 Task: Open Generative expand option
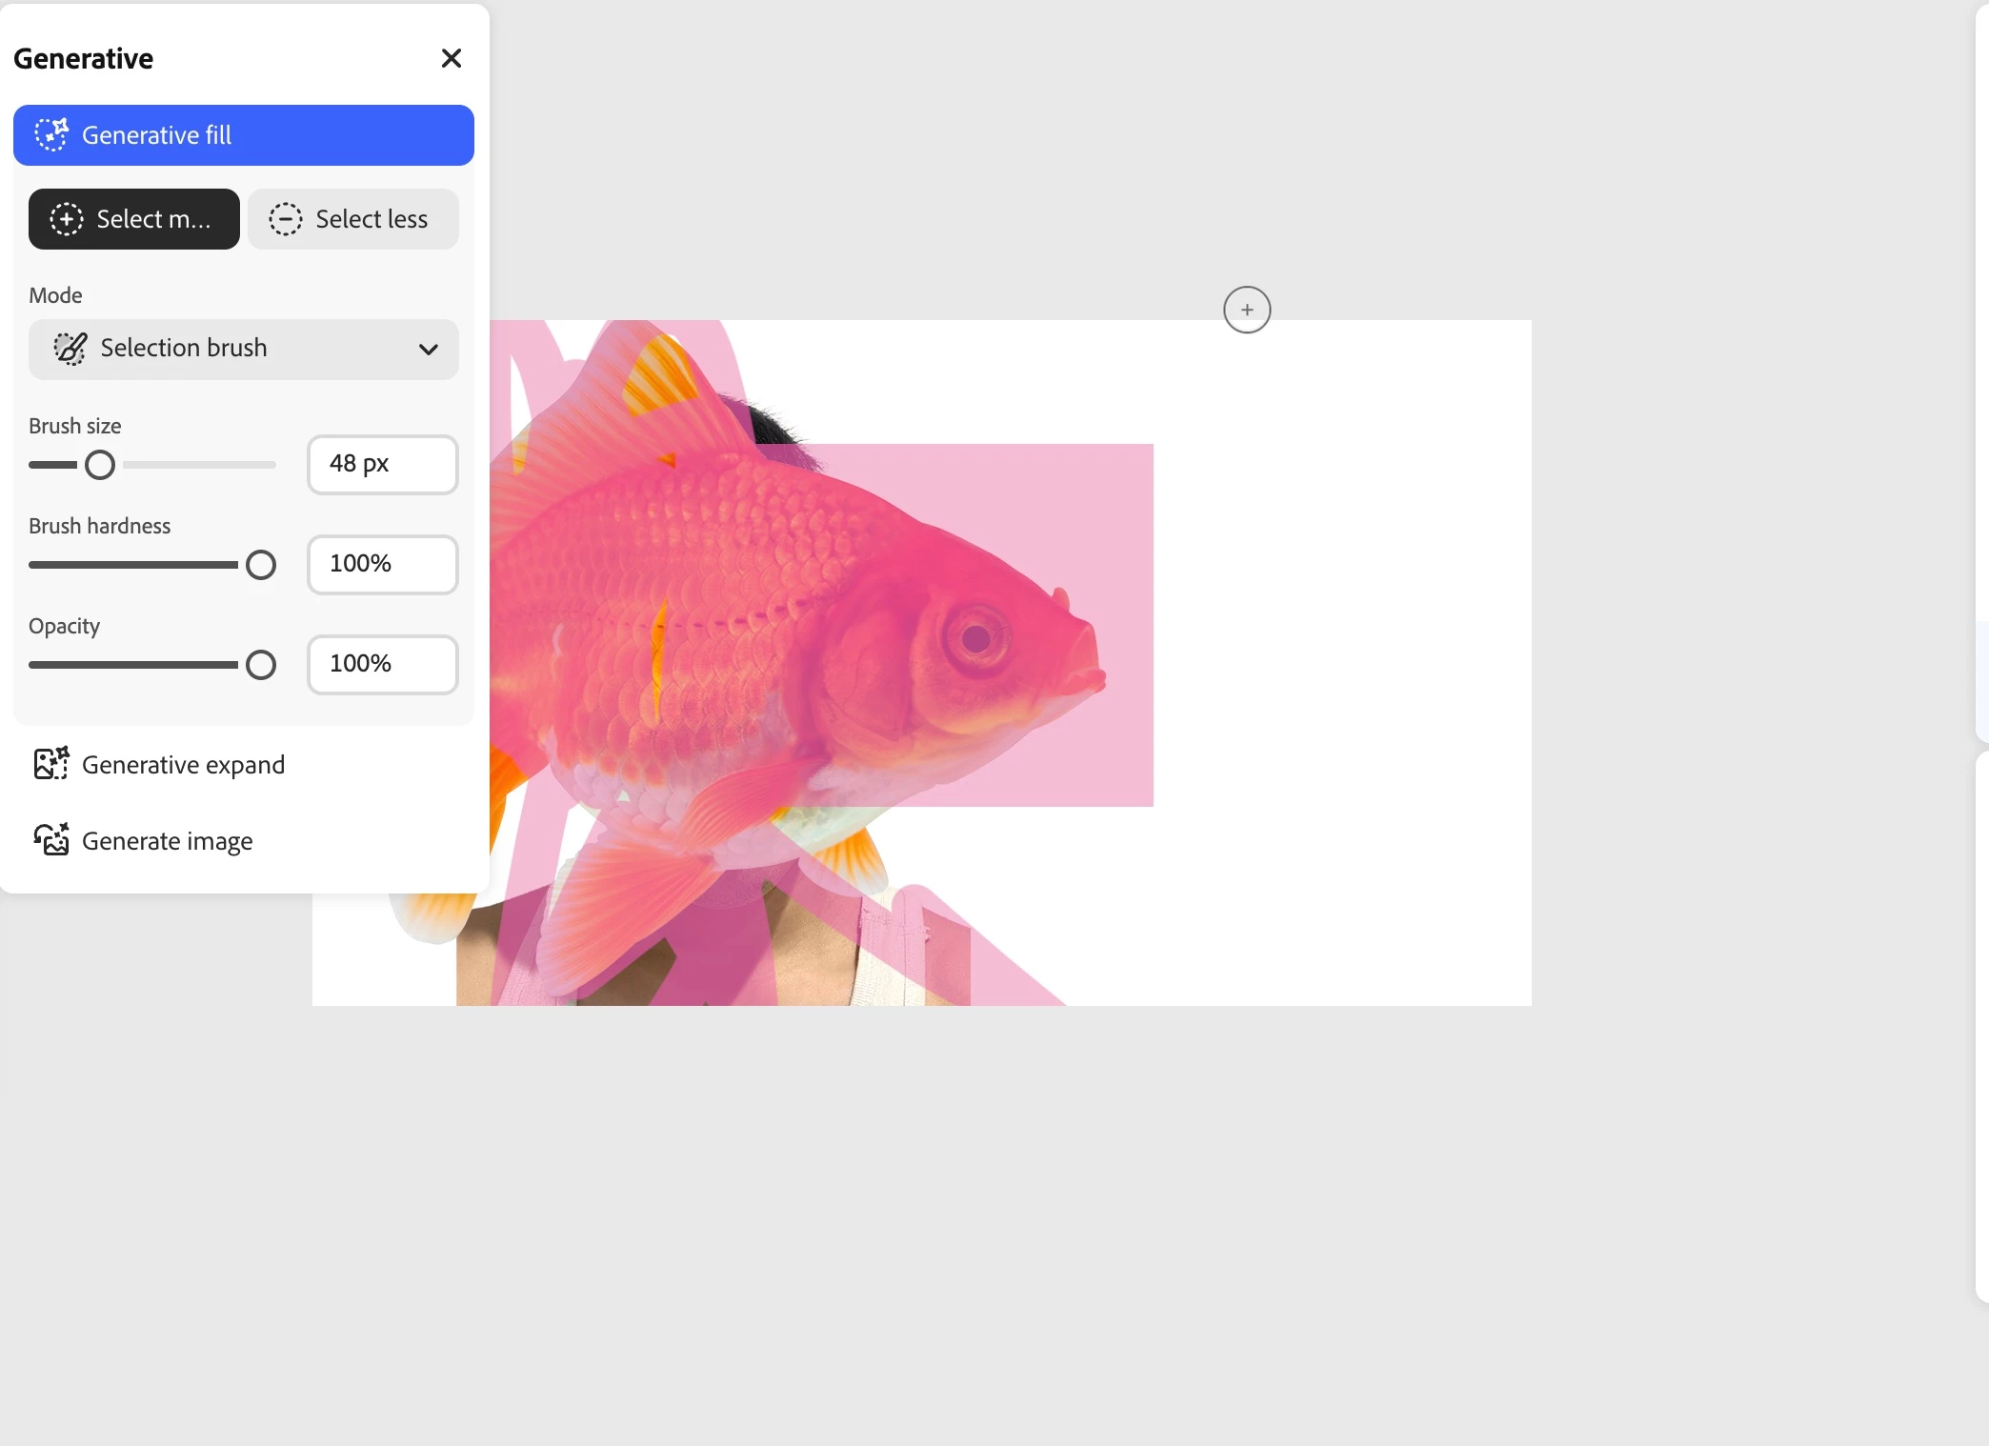click(x=183, y=765)
